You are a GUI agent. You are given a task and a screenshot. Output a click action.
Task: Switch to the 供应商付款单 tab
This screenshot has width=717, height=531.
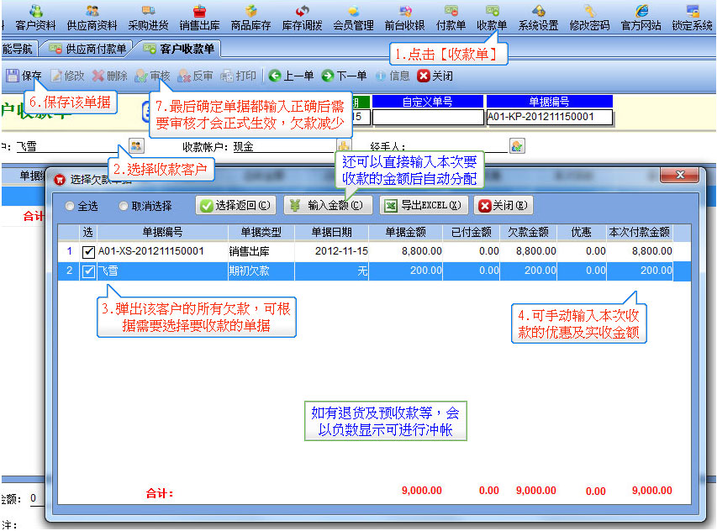point(87,49)
